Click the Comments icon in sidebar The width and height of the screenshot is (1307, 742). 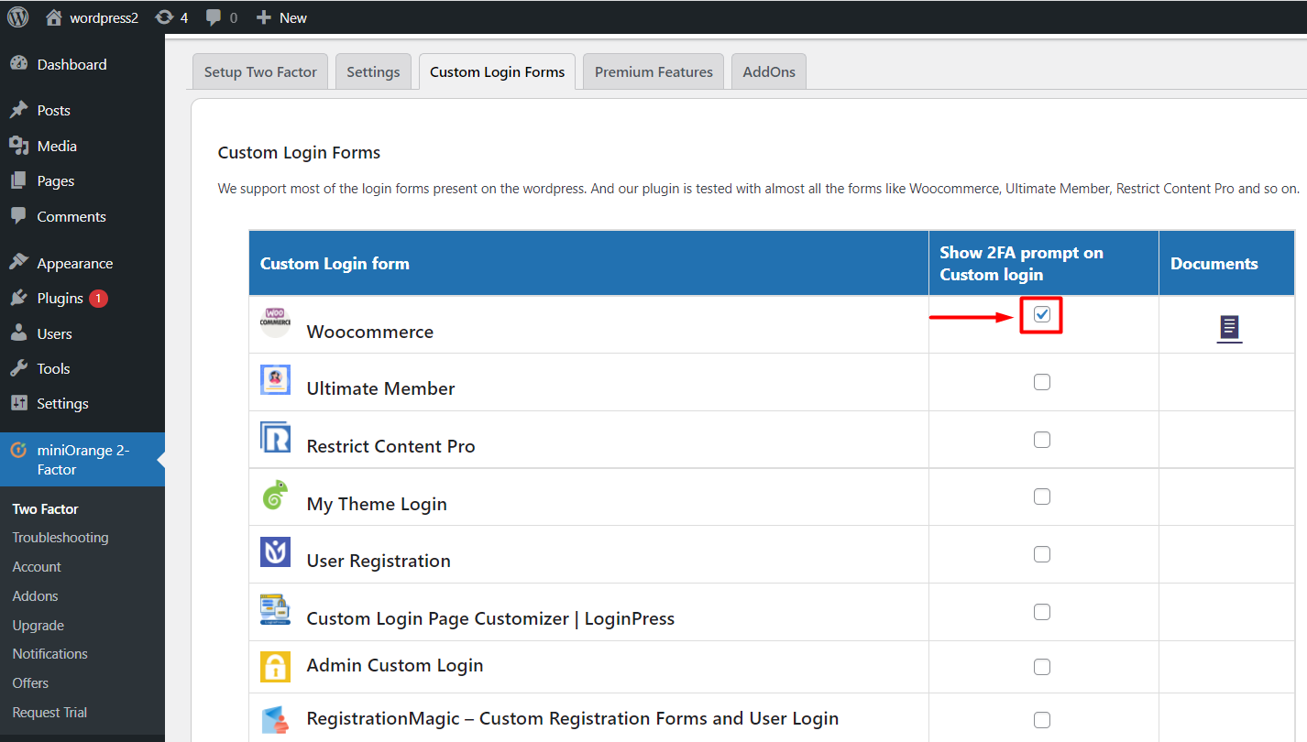[18, 216]
